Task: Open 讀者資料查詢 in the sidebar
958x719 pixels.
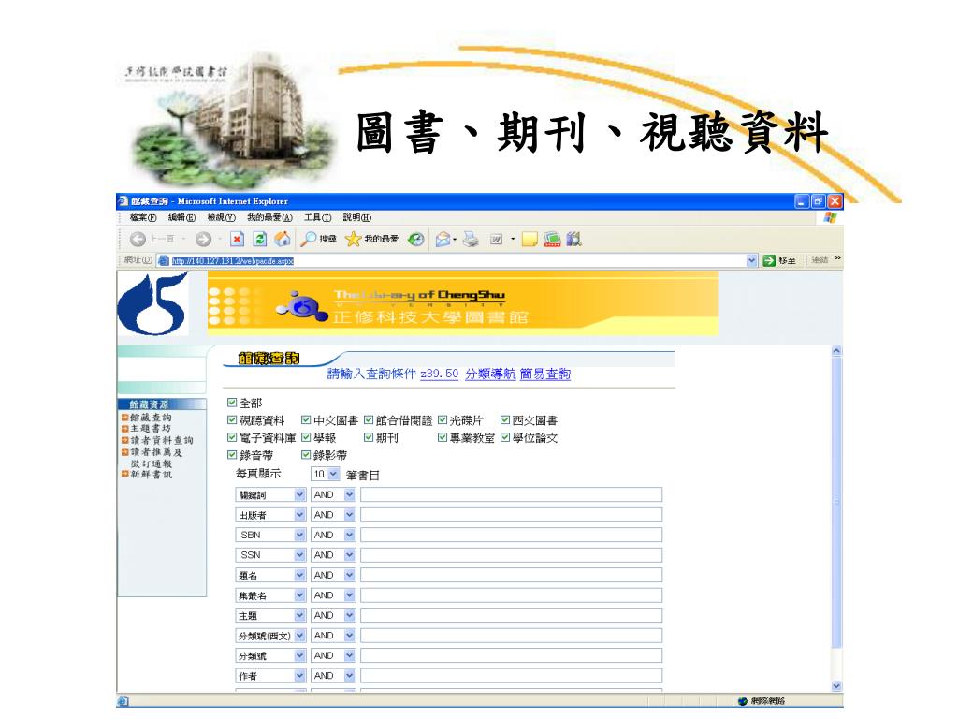Action: (x=162, y=440)
